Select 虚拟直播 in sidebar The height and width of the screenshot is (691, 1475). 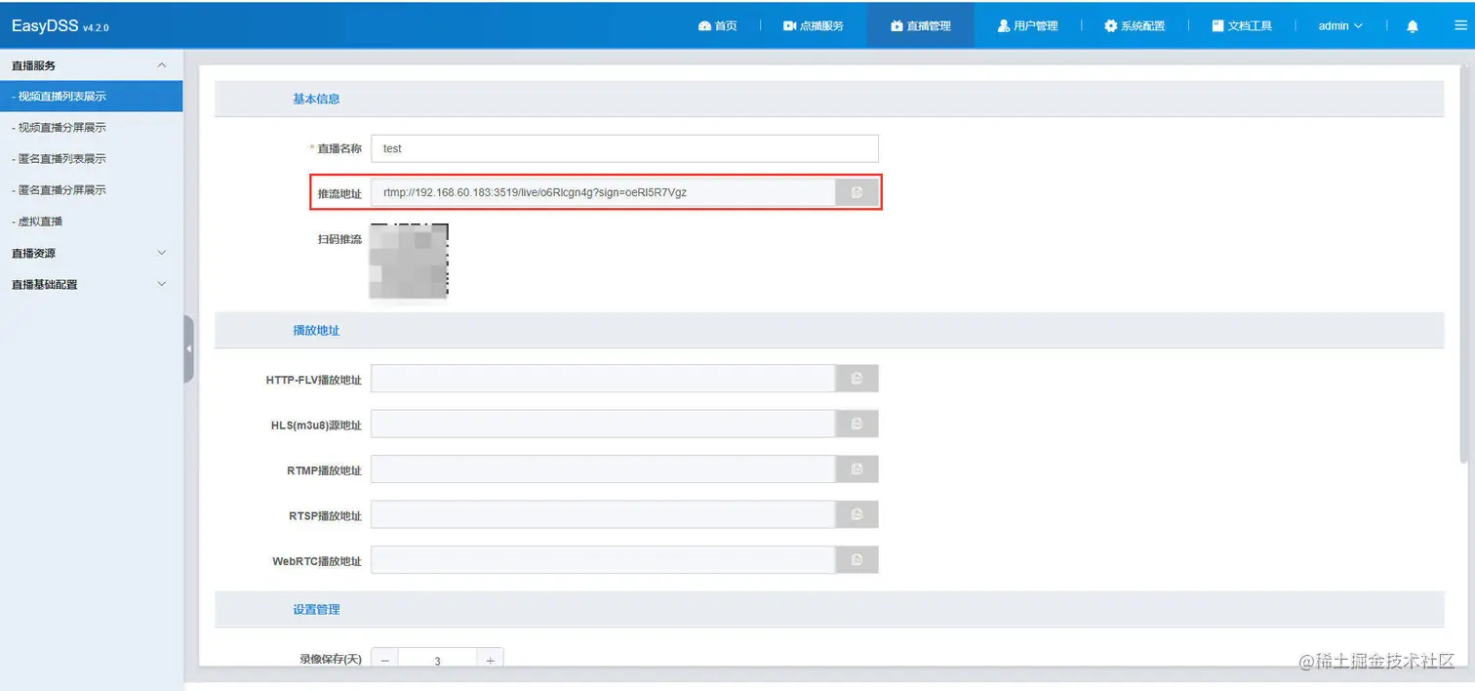pos(91,222)
